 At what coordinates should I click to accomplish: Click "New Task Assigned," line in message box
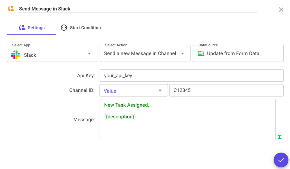[126, 105]
